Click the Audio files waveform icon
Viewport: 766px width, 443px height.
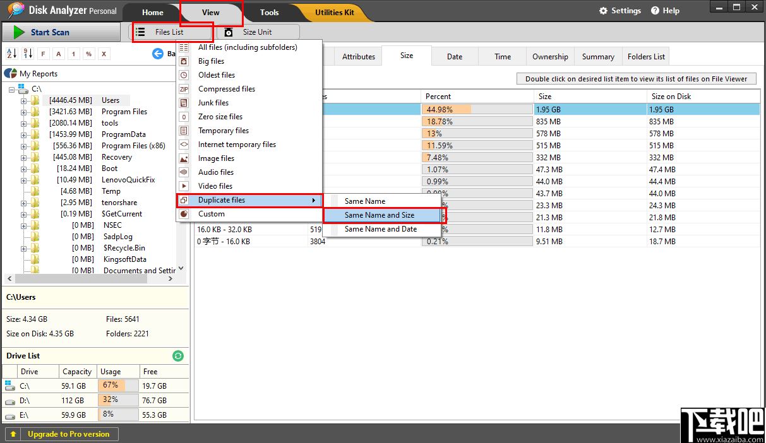pyautogui.click(x=183, y=172)
